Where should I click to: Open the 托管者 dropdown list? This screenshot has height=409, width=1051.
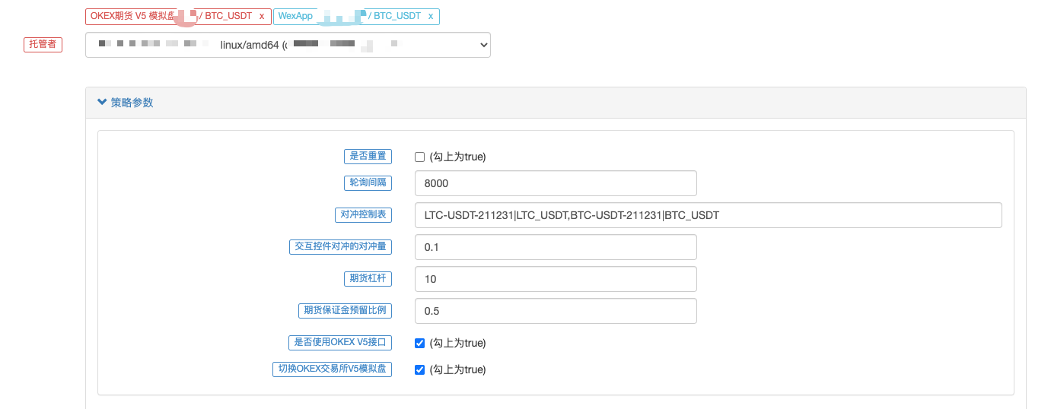tap(288, 45)
